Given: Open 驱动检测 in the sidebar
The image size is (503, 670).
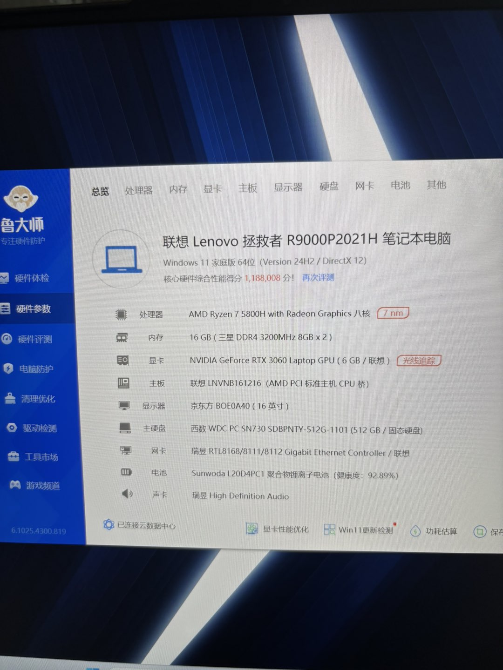Looking at the screenshot, I should [40, 428].
